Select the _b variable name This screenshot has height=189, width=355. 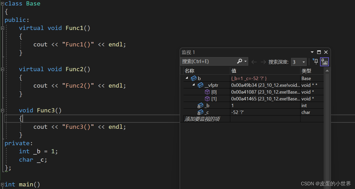pyautogui.click(x=207, y=106)
